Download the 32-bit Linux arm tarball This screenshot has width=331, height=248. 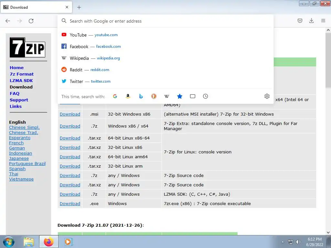pyautogui.click(x=70, y=166)
